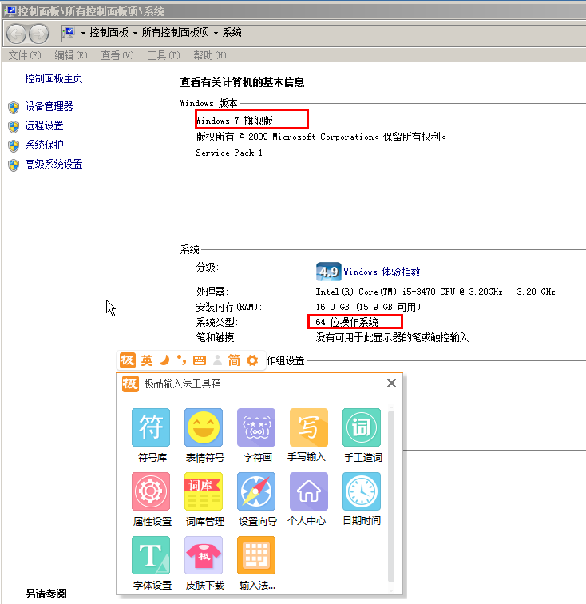This screenshot has height=604, width=586.
Task: Open 系统保护 link
Action: tap(44, 145)
